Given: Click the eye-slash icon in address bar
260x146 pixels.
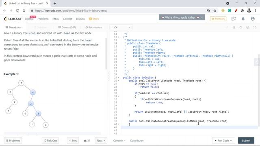Looking at the screenshot, I should click(208, 11).
